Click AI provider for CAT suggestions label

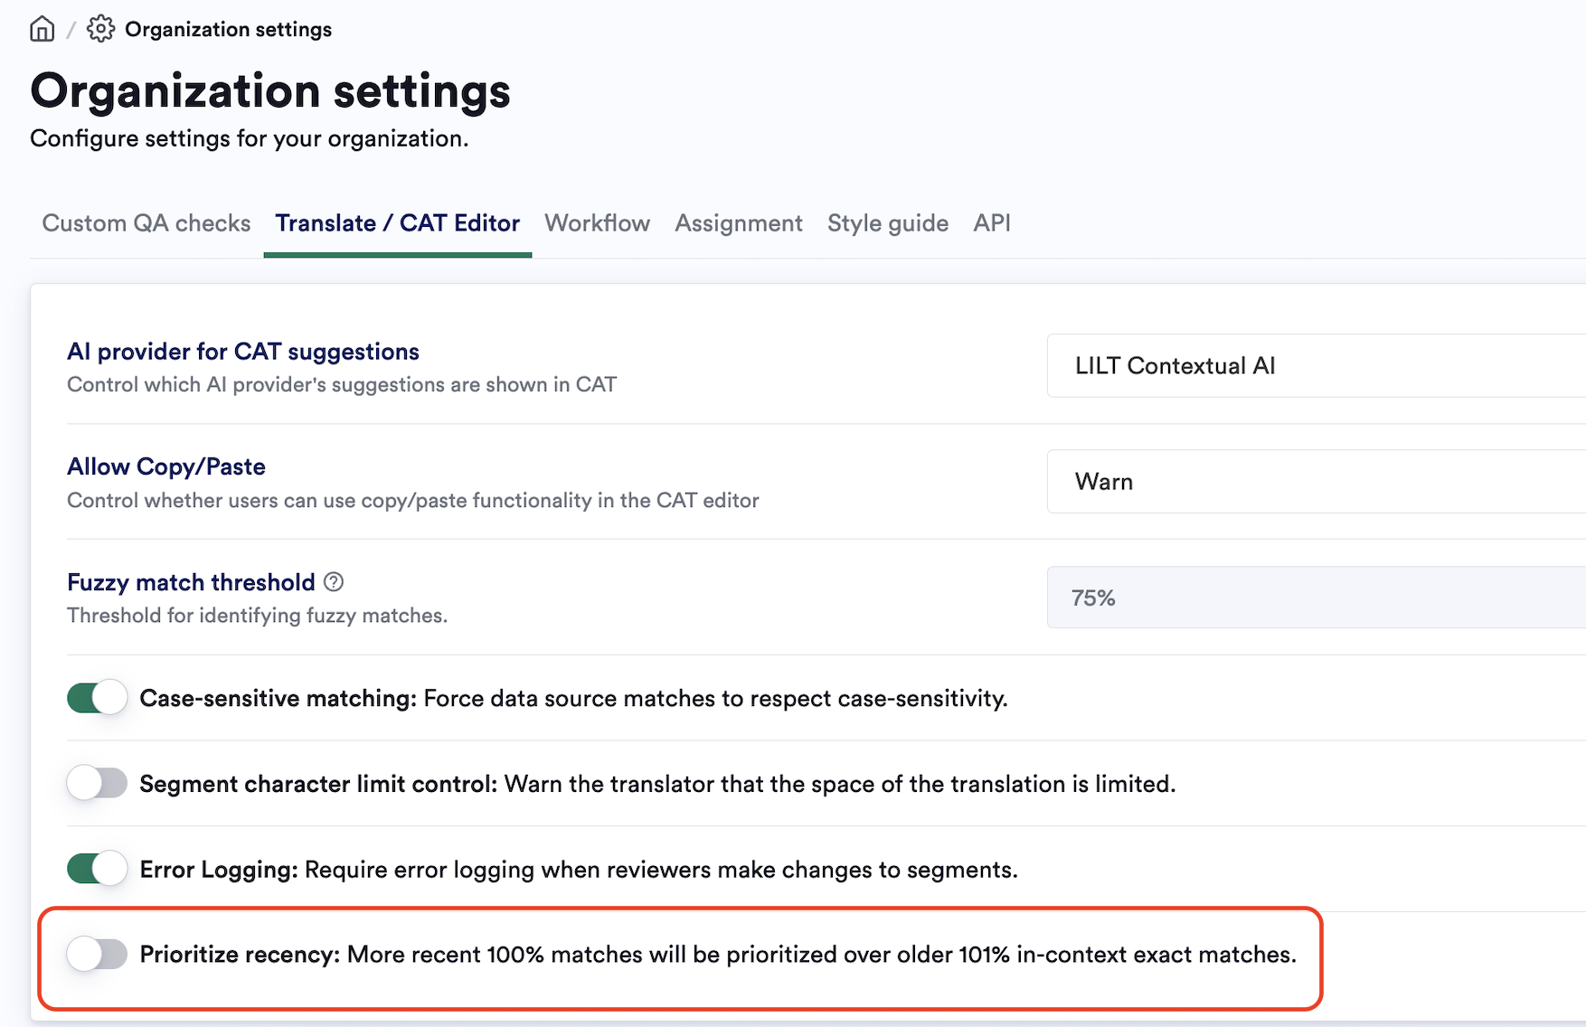click(243, 352)
